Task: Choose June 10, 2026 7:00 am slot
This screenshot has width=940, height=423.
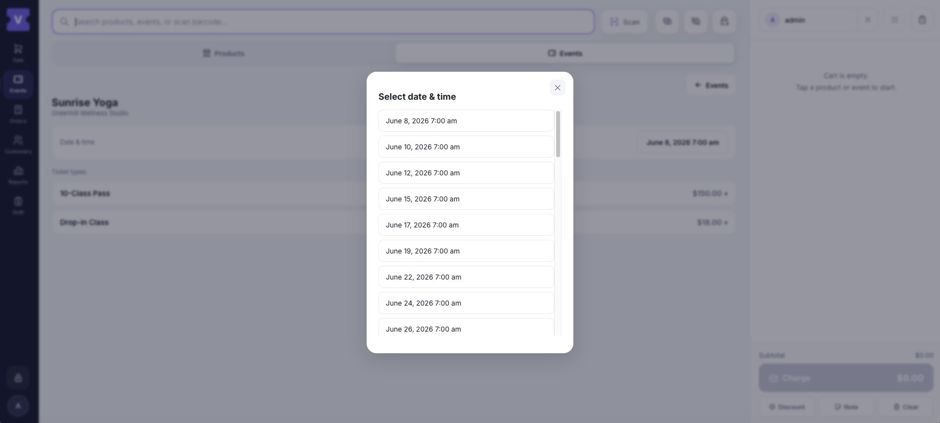Action: [x=466, y=147]
